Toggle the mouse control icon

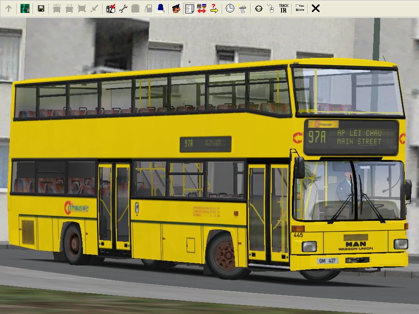coord(270,8)
